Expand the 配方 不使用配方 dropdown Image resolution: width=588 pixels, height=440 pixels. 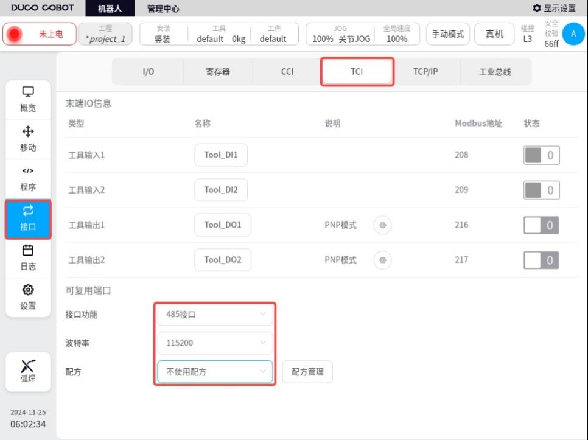[215, 372]
